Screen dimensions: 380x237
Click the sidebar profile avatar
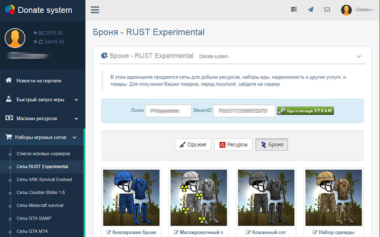15,38
